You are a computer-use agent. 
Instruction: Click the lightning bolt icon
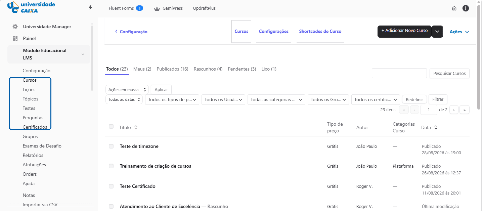click(90, 7)
